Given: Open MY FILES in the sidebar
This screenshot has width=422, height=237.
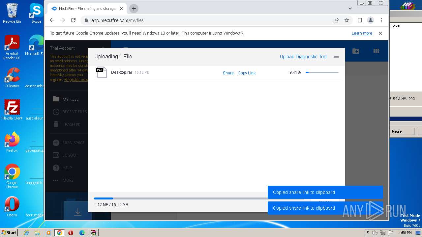Looking at the screenshot, I should (71, 99).
